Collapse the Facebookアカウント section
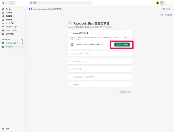The height and width of the screenshot is (132, 174). pyautogui.click(x=71, y=33)
